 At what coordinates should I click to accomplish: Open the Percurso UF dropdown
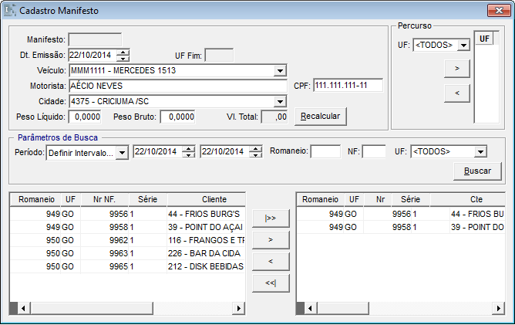pyautogui.click(x=463, y=46)
